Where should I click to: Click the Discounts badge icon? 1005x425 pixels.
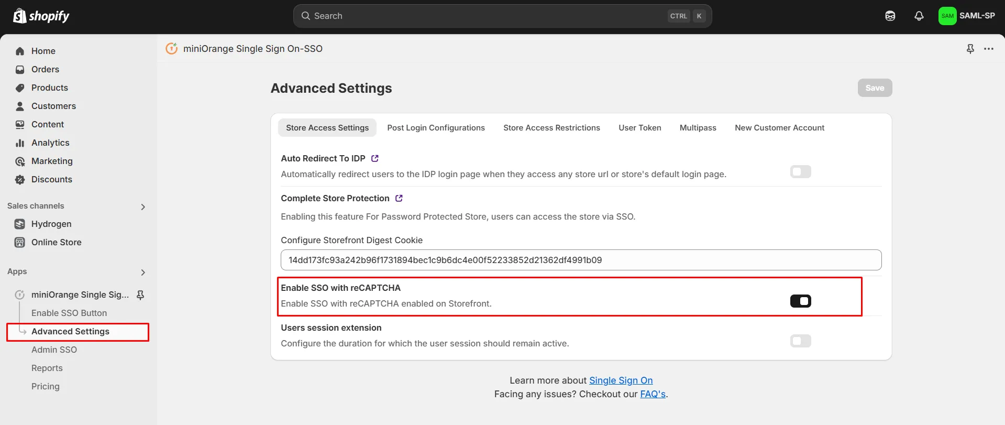[x=20, y=179]
